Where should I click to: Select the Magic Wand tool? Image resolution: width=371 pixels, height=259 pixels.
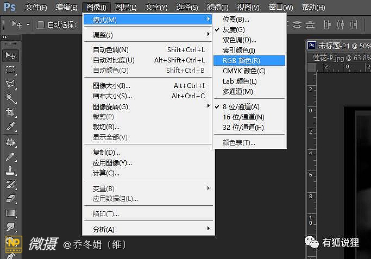[10, 98]
